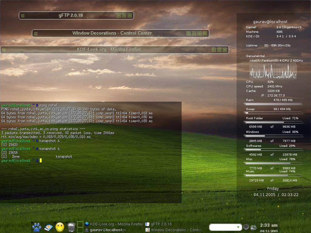Open the gFTP window menu icon
This screenshot has width=311, height=233.
tap(23, 16)
